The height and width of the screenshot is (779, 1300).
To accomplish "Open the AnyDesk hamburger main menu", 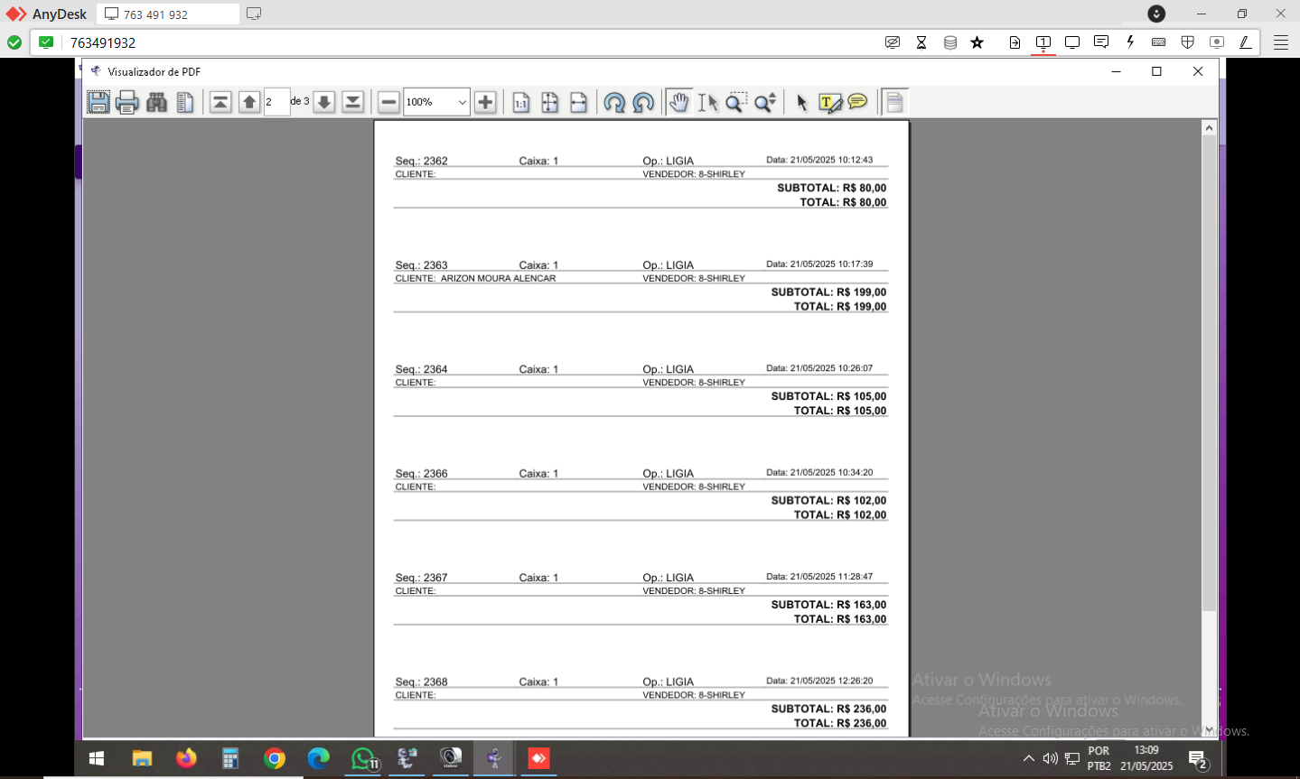I will (1281, 42).
